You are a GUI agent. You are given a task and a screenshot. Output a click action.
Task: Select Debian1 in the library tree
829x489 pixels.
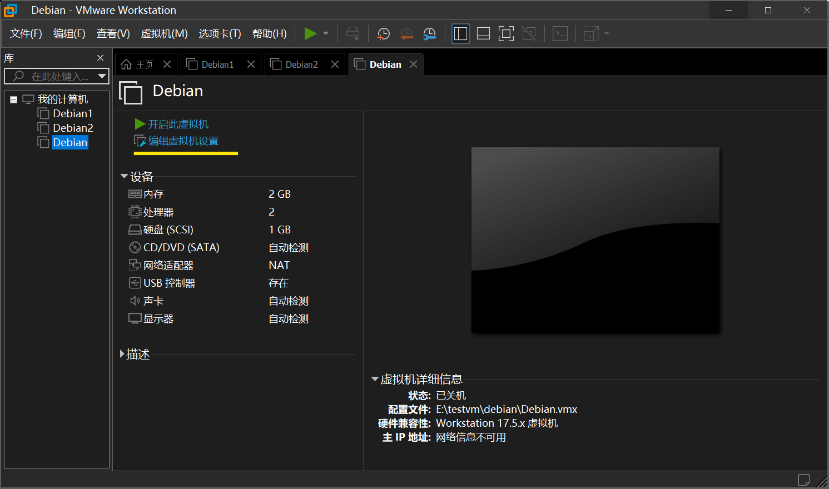(72, 113)
